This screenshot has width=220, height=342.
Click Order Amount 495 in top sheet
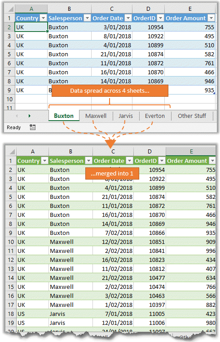pos(190,36)
